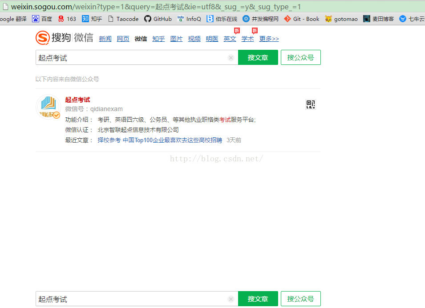
Task: Expand the 更多>> navigation link
Action: [269, 39]
